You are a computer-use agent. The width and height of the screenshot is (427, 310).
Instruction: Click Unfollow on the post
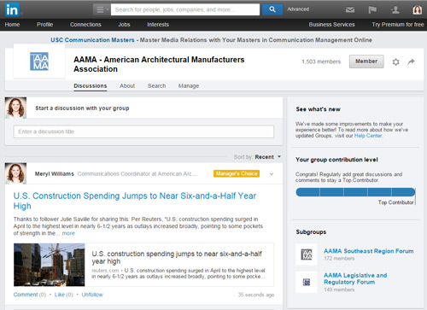[x=92, y=295]
